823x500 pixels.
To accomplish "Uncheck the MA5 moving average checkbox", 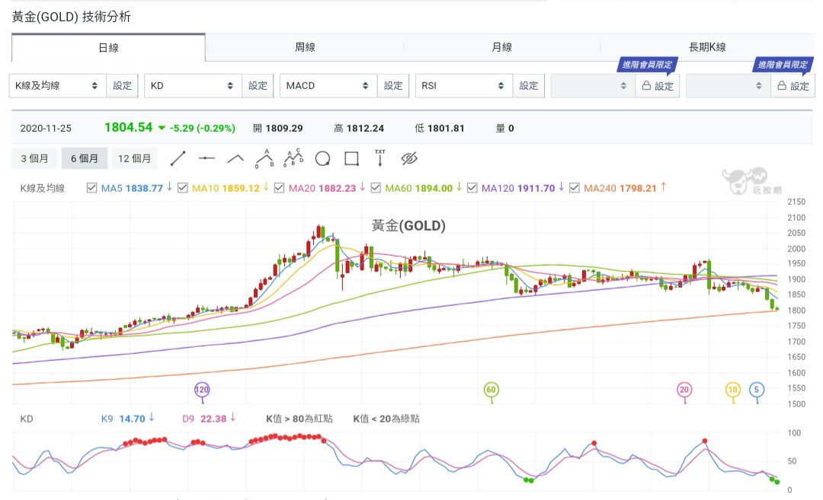I will (92, 188).
